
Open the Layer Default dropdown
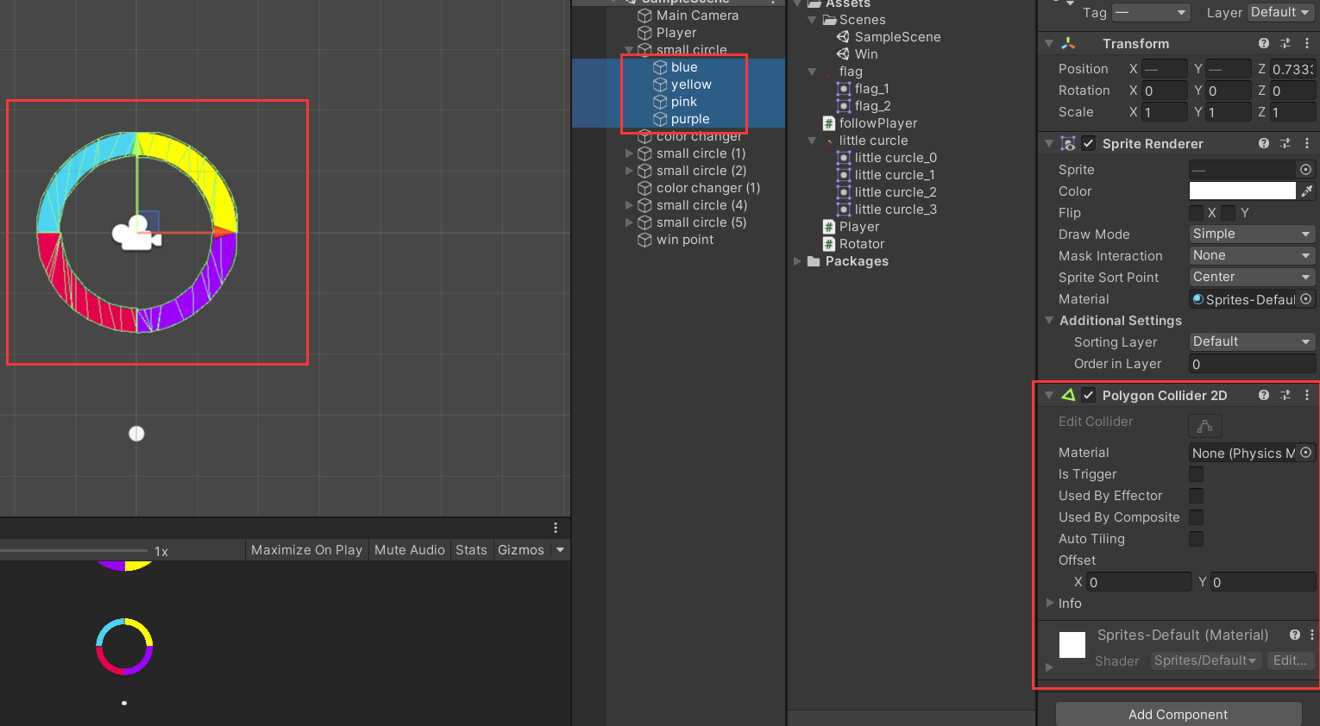1280,12
